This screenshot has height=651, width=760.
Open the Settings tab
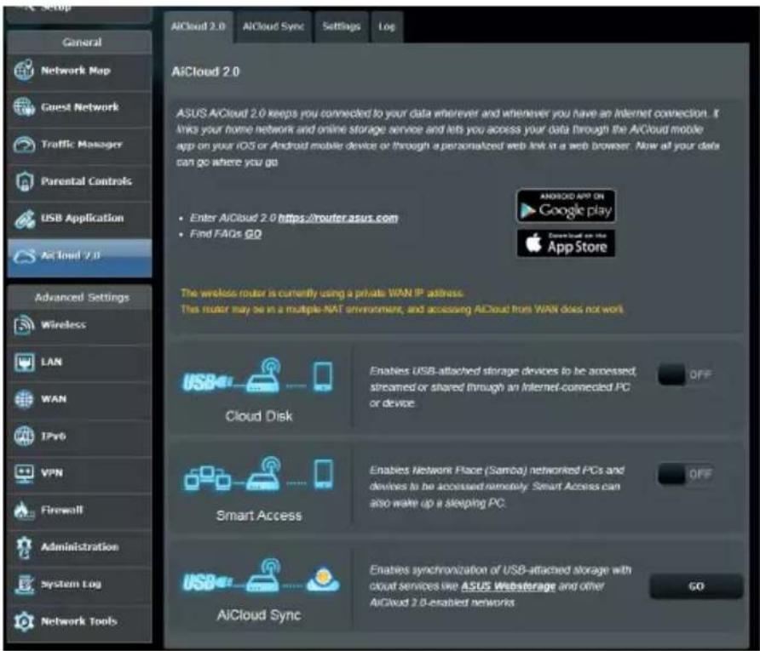[341, 26]
